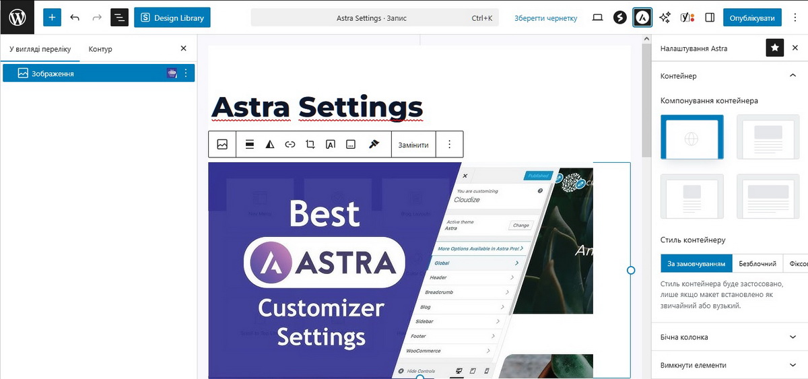This screenshot has height=379, width=808.
Task: Click the add text over image icon
Action: (x=331, y=144)
